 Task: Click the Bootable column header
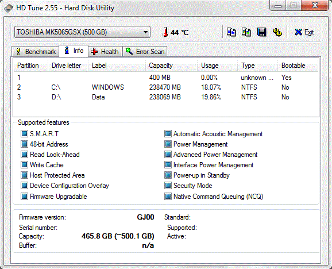[298, 66]
